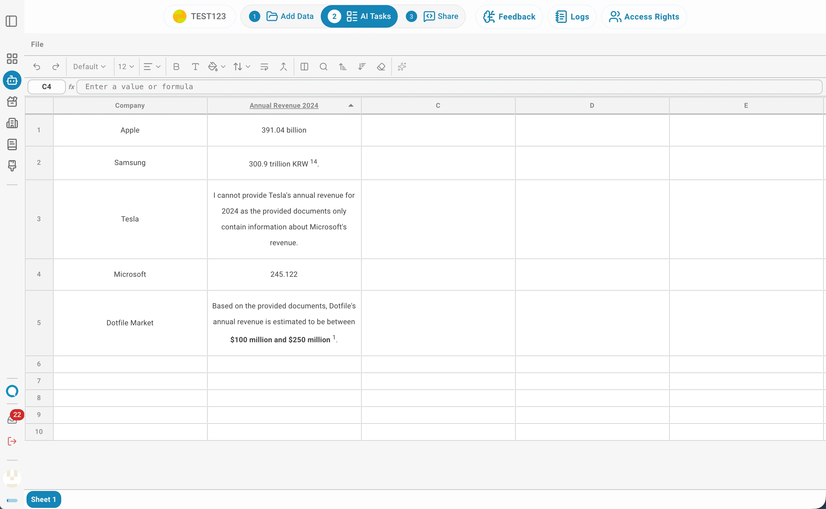Image resolution: width=826 pixels, height=509 pixels.
Task: Click the red logout icon
Action: [12, 441]
